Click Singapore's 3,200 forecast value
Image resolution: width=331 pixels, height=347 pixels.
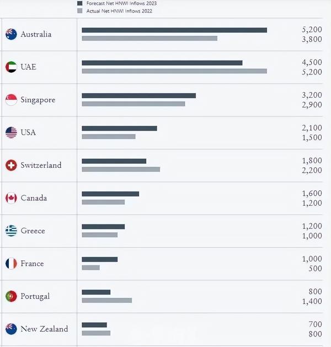point(312,95)
